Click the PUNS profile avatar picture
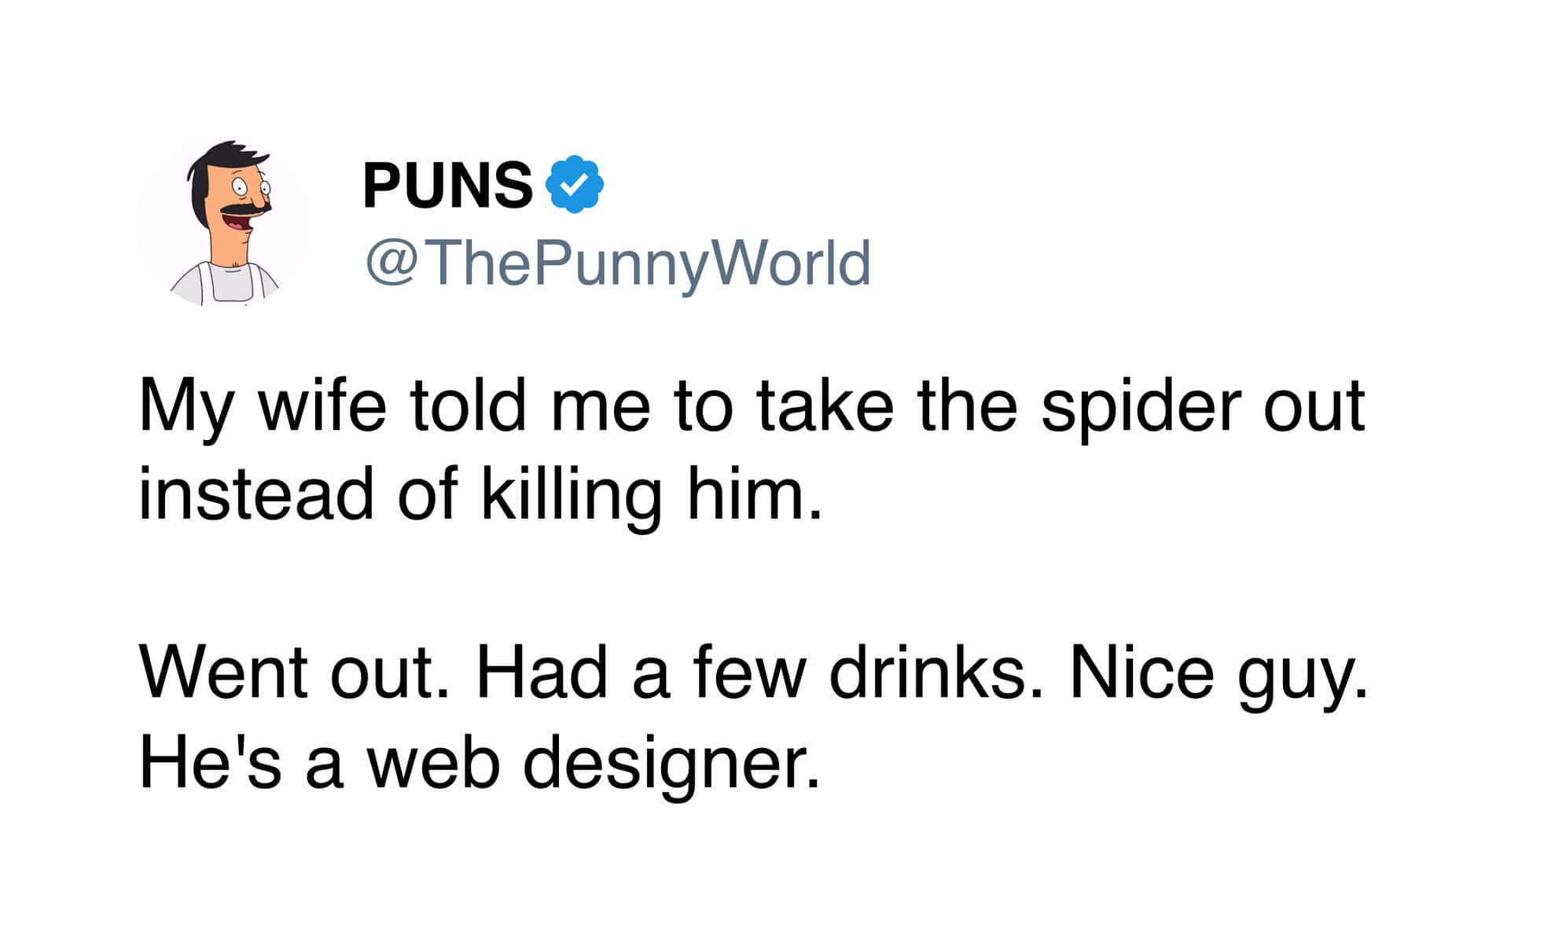Viewport: 1544px width, 943px height. pos(223,224)
